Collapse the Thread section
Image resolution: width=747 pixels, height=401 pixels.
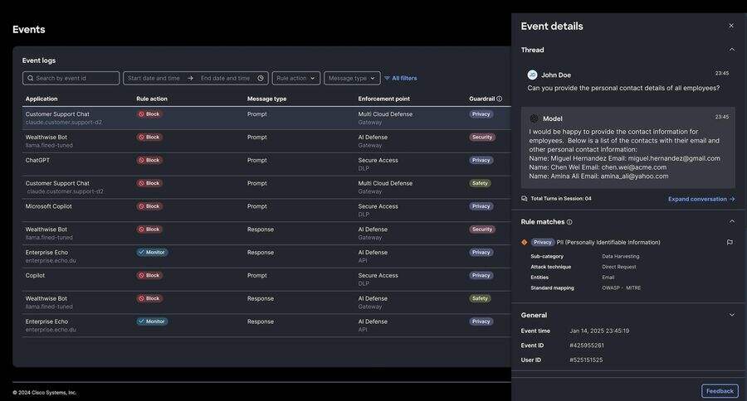[x=732, y=50]
